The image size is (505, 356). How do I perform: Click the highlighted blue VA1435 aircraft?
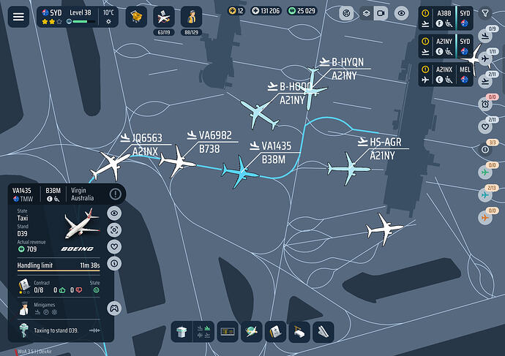pyautogui.click(x=239, y=172)
